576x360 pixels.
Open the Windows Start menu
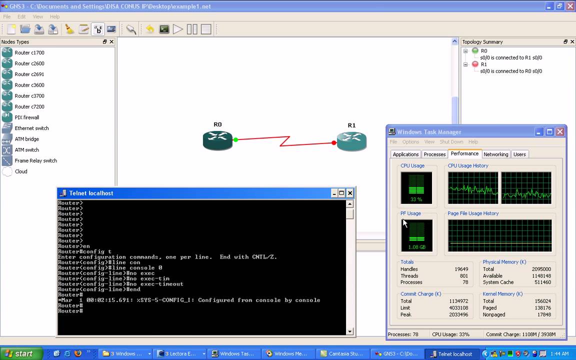point(21,354)
